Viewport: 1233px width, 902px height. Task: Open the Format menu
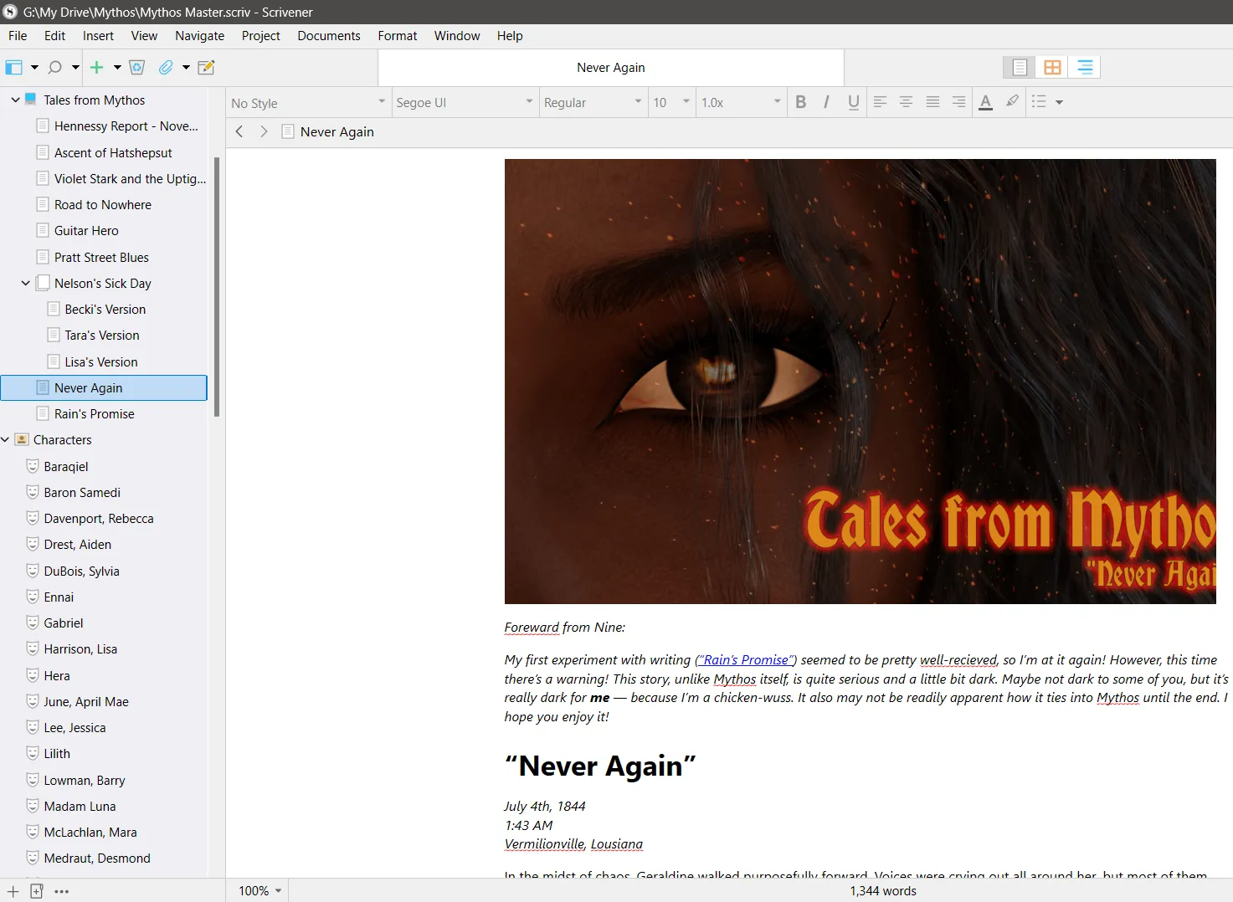pyautogui.click(x=398, y=36)
